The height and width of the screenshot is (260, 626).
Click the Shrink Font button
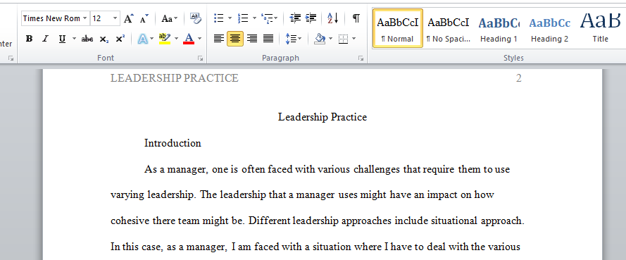point(144,18)
